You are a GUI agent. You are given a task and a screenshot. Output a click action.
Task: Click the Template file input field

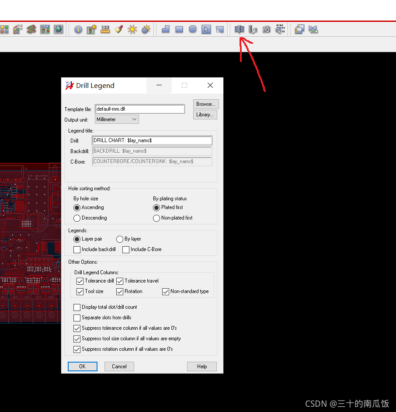point(140,109)
